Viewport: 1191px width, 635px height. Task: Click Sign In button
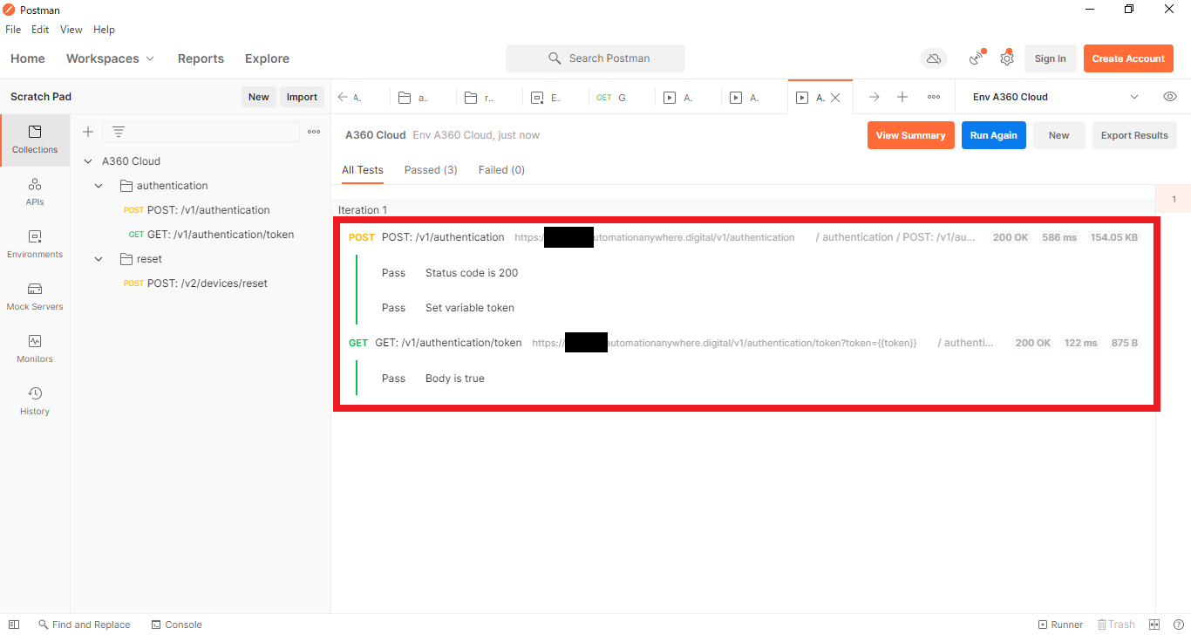tap(1050, 58)
